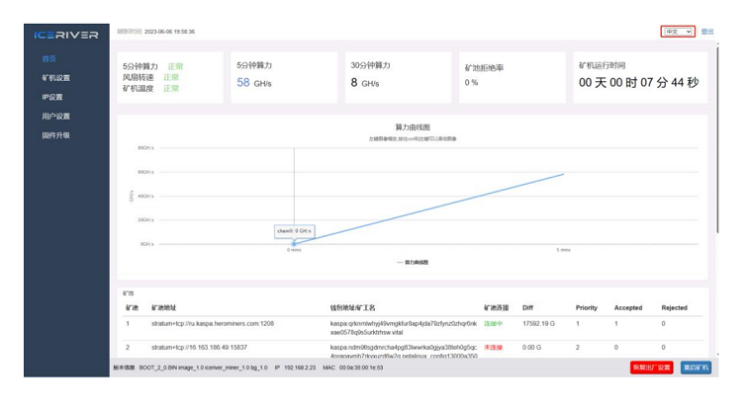This screenshot has width=749, height=412.
Task: Expand the 中文 language dropdown
Action: coord(678,32)
